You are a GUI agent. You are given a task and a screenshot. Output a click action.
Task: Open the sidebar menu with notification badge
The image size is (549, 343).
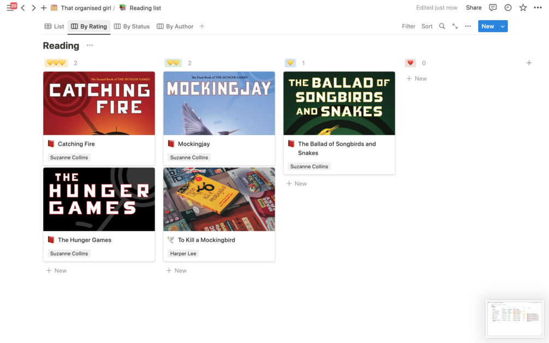[x=11, y=7]
